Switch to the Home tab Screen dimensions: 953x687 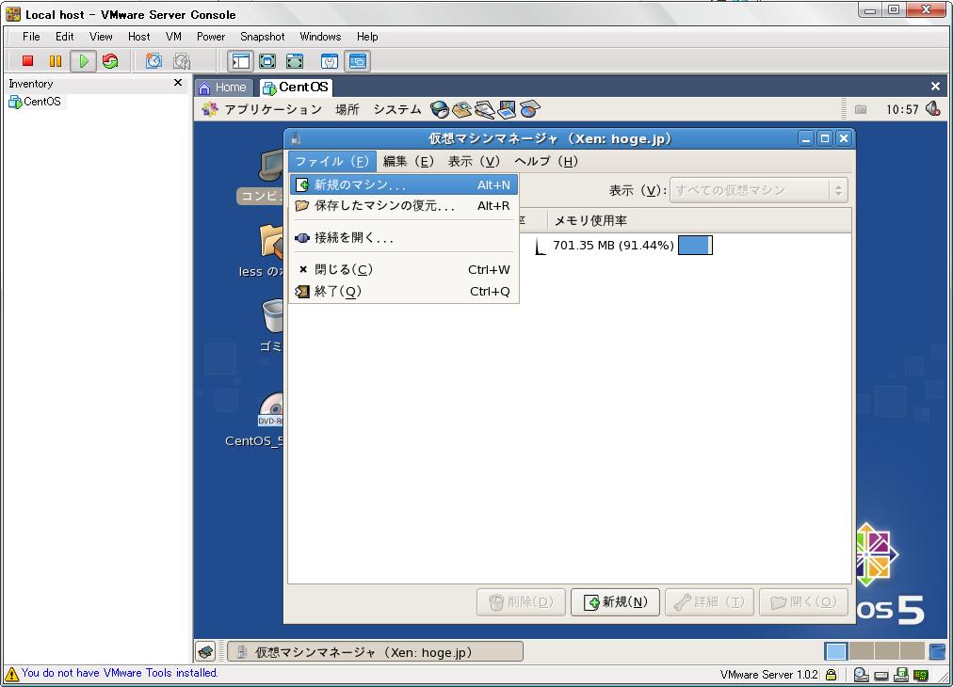click(223, 88)
